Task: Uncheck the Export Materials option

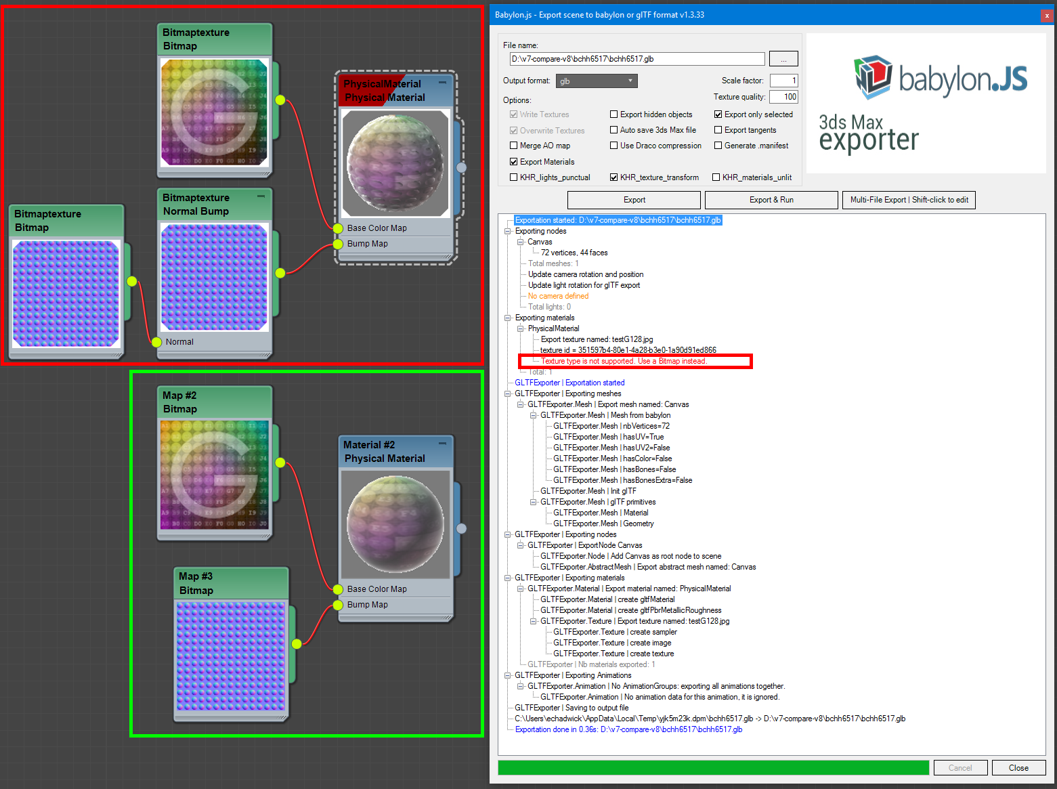Action: 513,162
